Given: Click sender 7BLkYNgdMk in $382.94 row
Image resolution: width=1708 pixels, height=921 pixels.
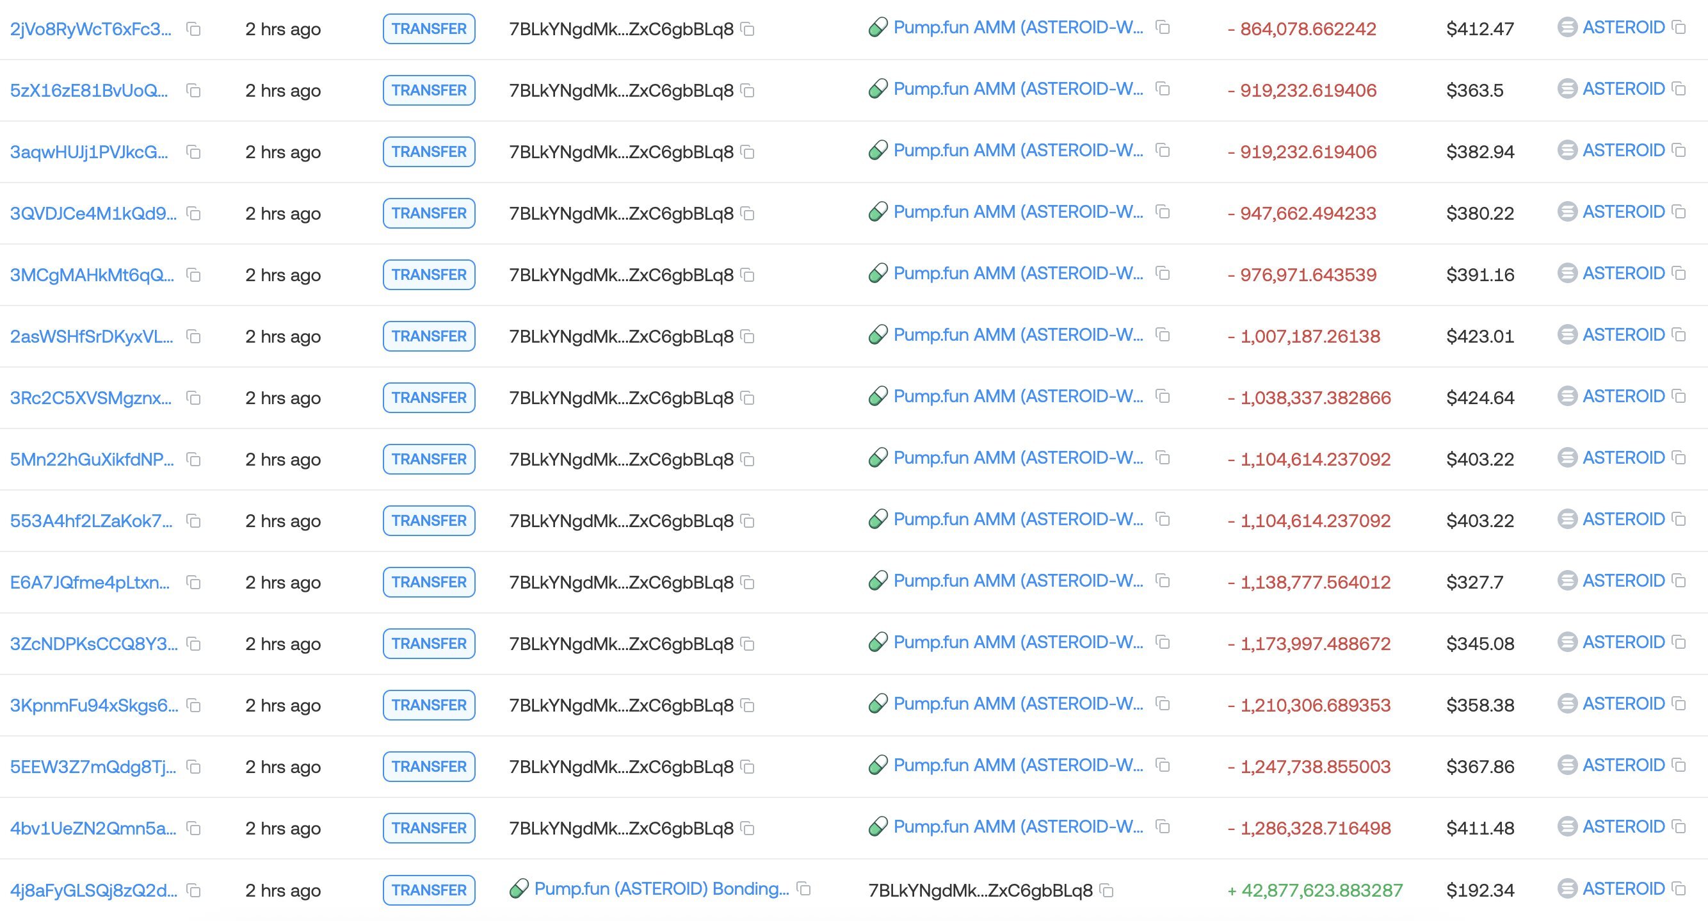Looking at the screenshot, I should [621, 152].
